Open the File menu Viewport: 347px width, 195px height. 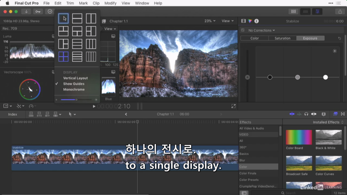[46, 3]
